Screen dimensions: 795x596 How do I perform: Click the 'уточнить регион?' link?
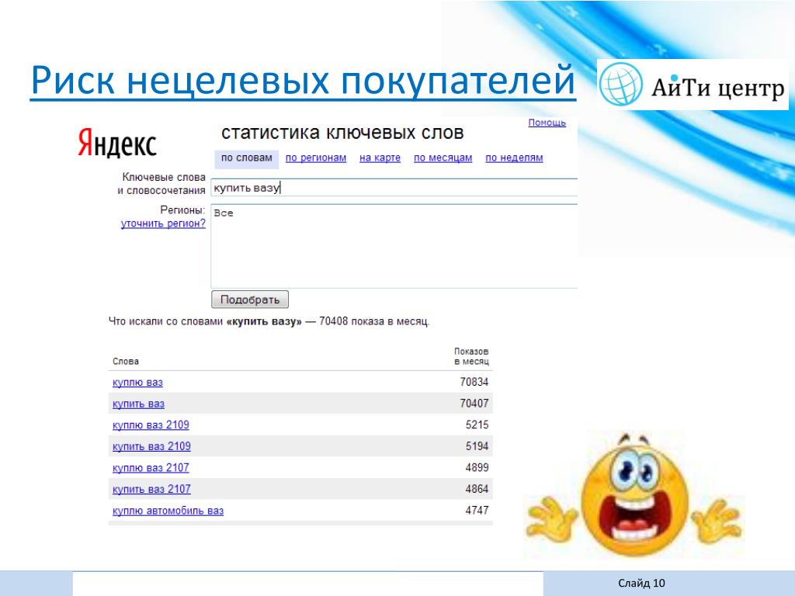click(x=163, y=223)
